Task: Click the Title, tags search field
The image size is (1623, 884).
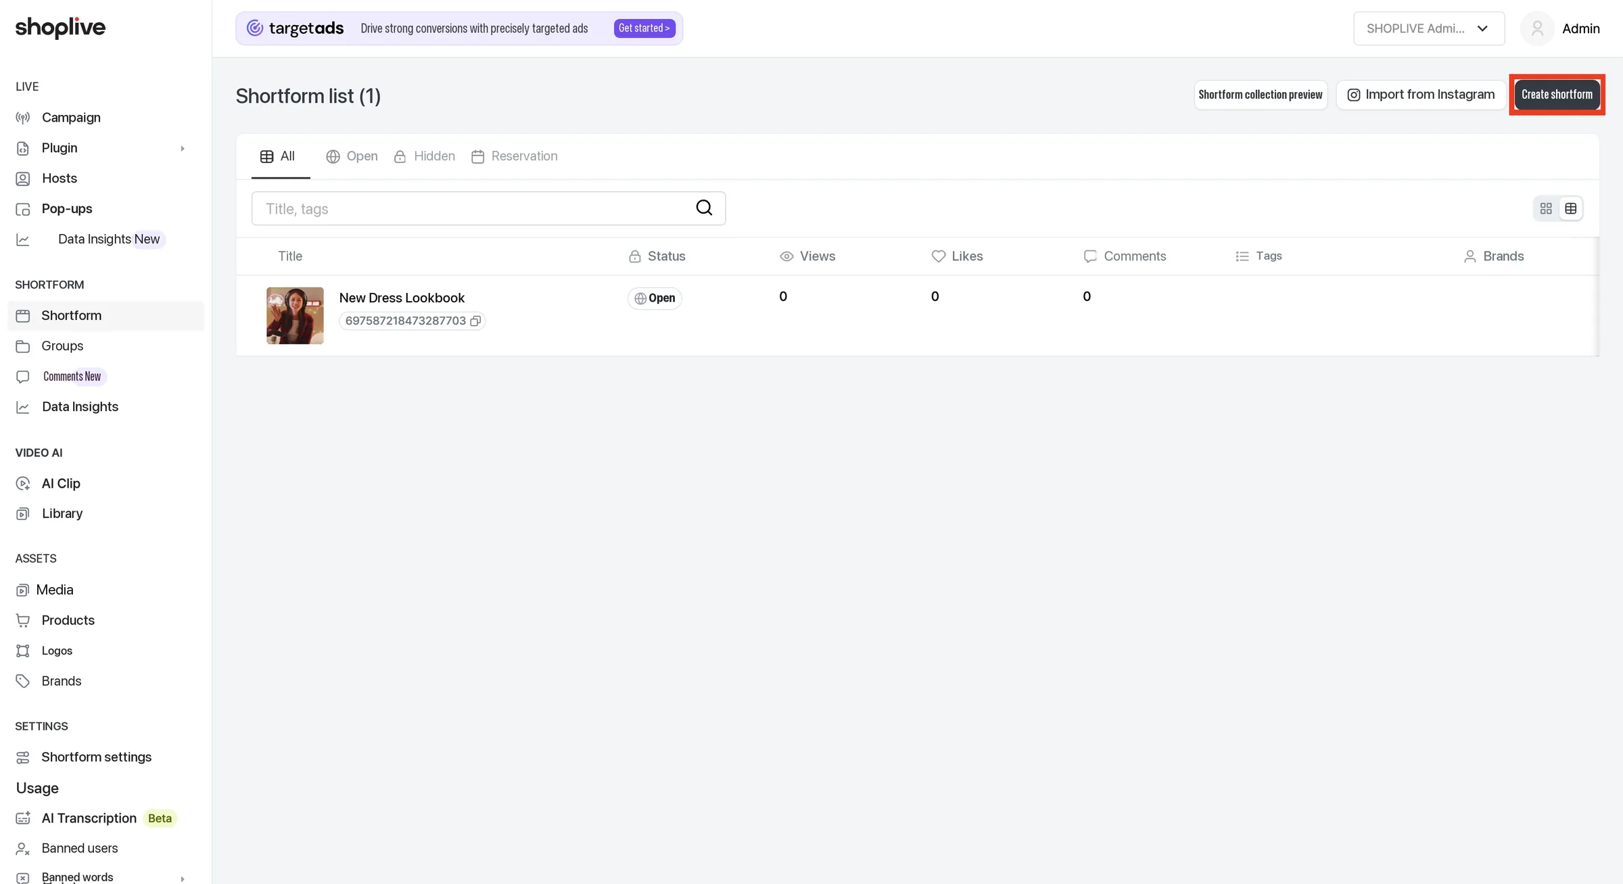Action: [488, 208]
